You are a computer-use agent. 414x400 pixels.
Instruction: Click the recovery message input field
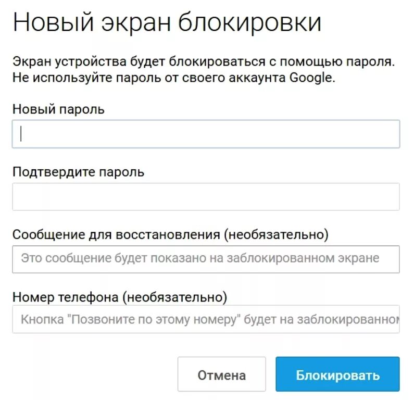206,259
